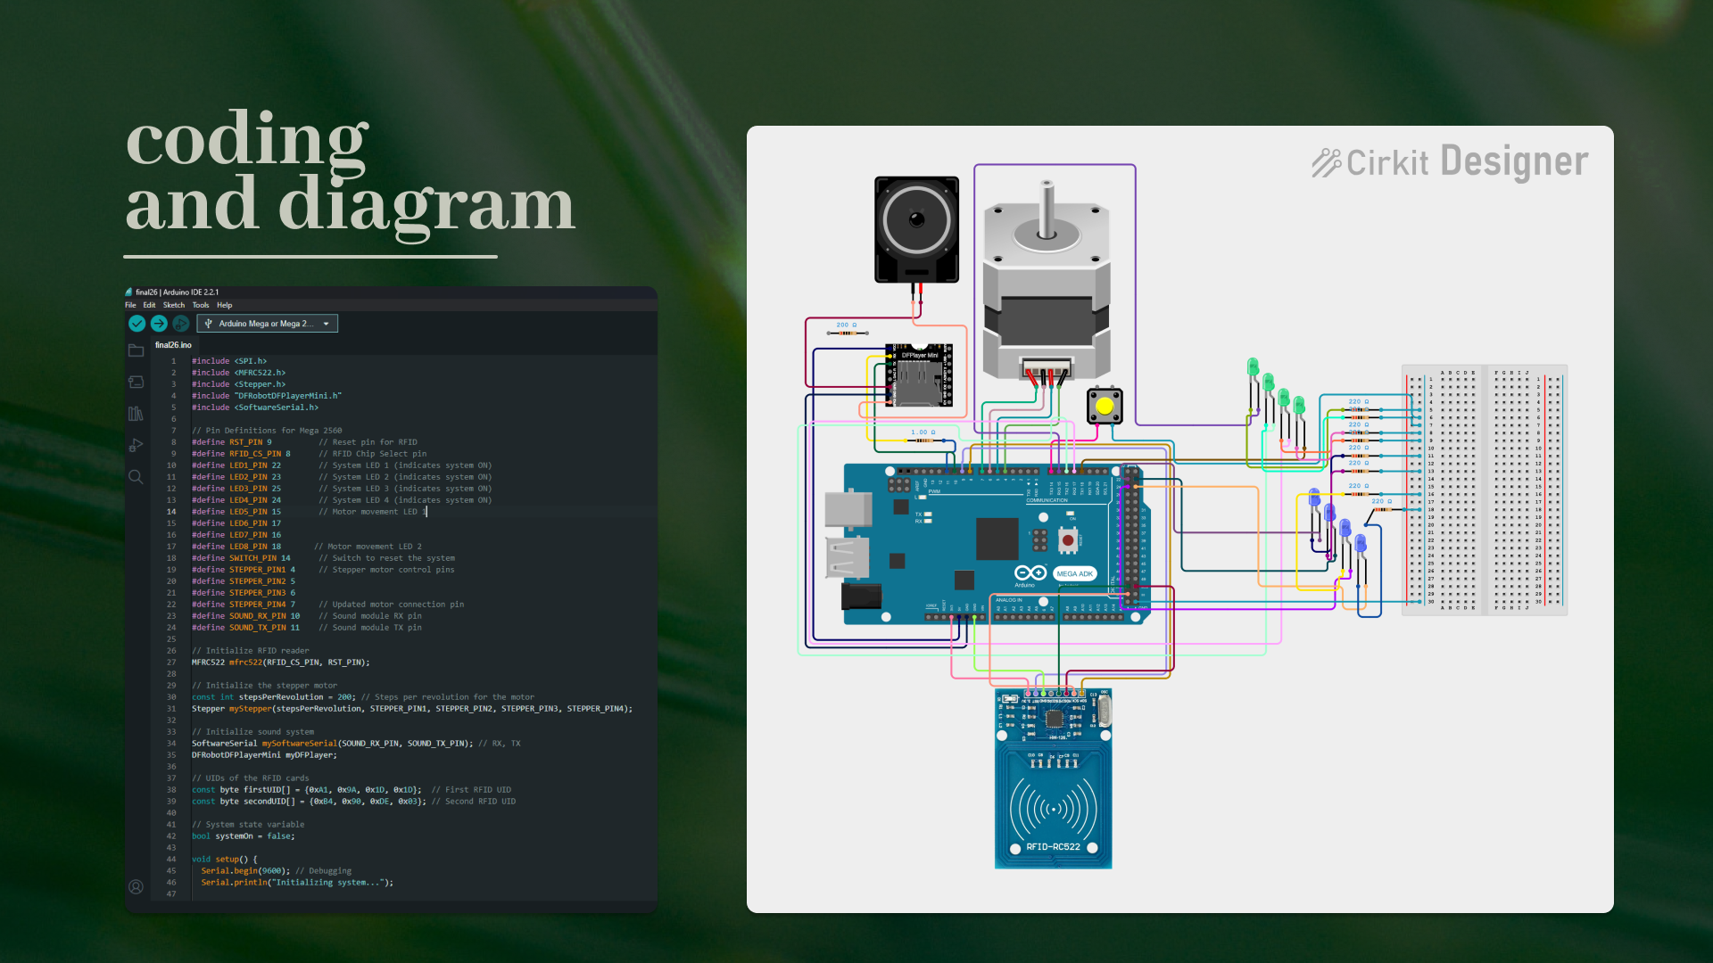Click the 'Stepper myStepper(...)' declaration line
1713x963 pixels.
(412, 709)
